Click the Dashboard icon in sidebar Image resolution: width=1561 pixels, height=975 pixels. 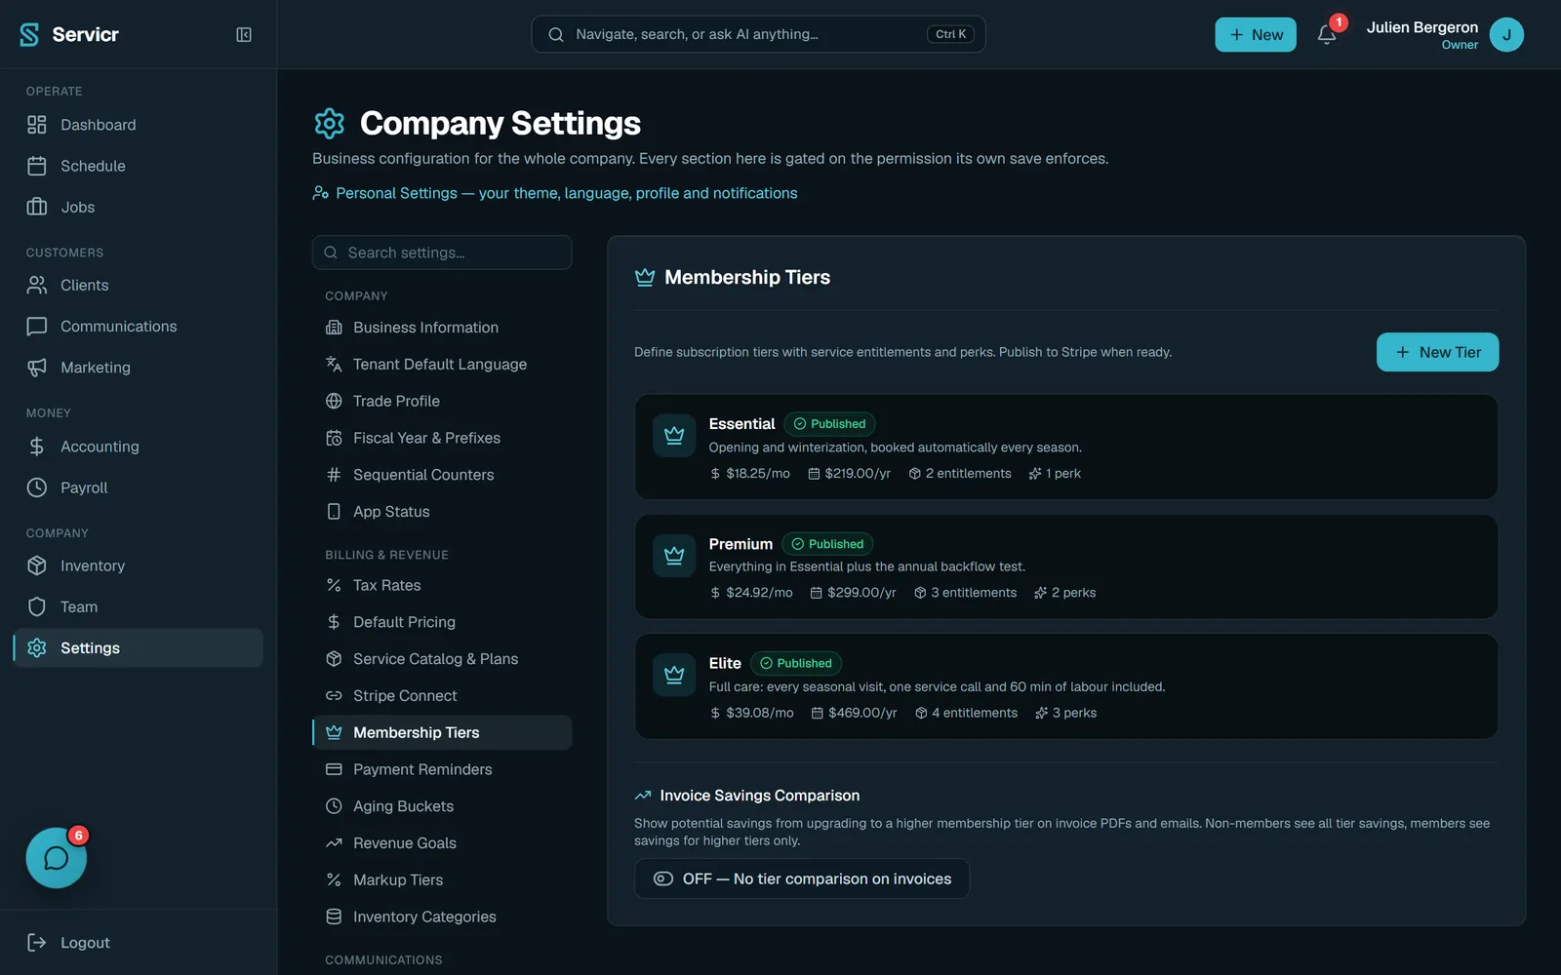pyautogui.click(x=37, y=125)
